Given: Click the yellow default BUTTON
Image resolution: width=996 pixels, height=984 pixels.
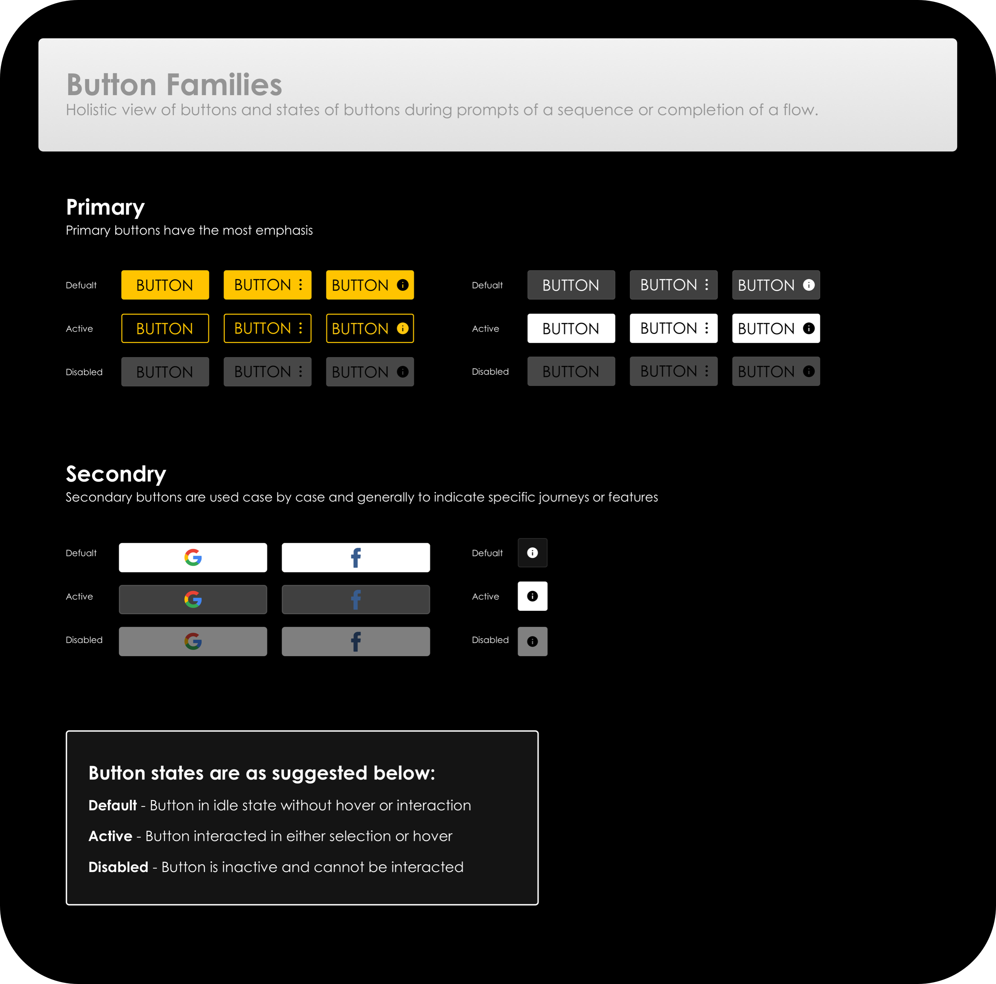Looking at the screenshot, I should click(x=164, y=285).
